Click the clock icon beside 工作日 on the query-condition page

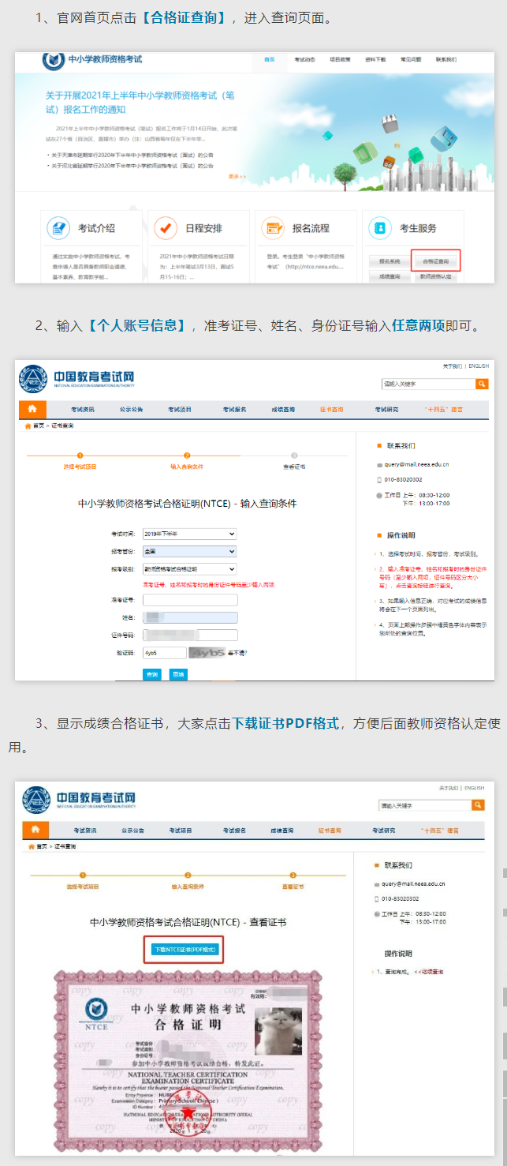click(x=378, y=495)
